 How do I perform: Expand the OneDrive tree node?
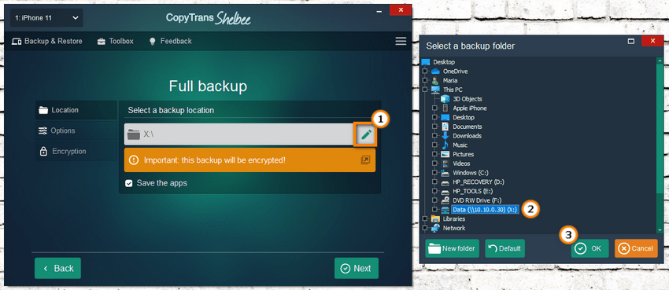tap(424, 71)
